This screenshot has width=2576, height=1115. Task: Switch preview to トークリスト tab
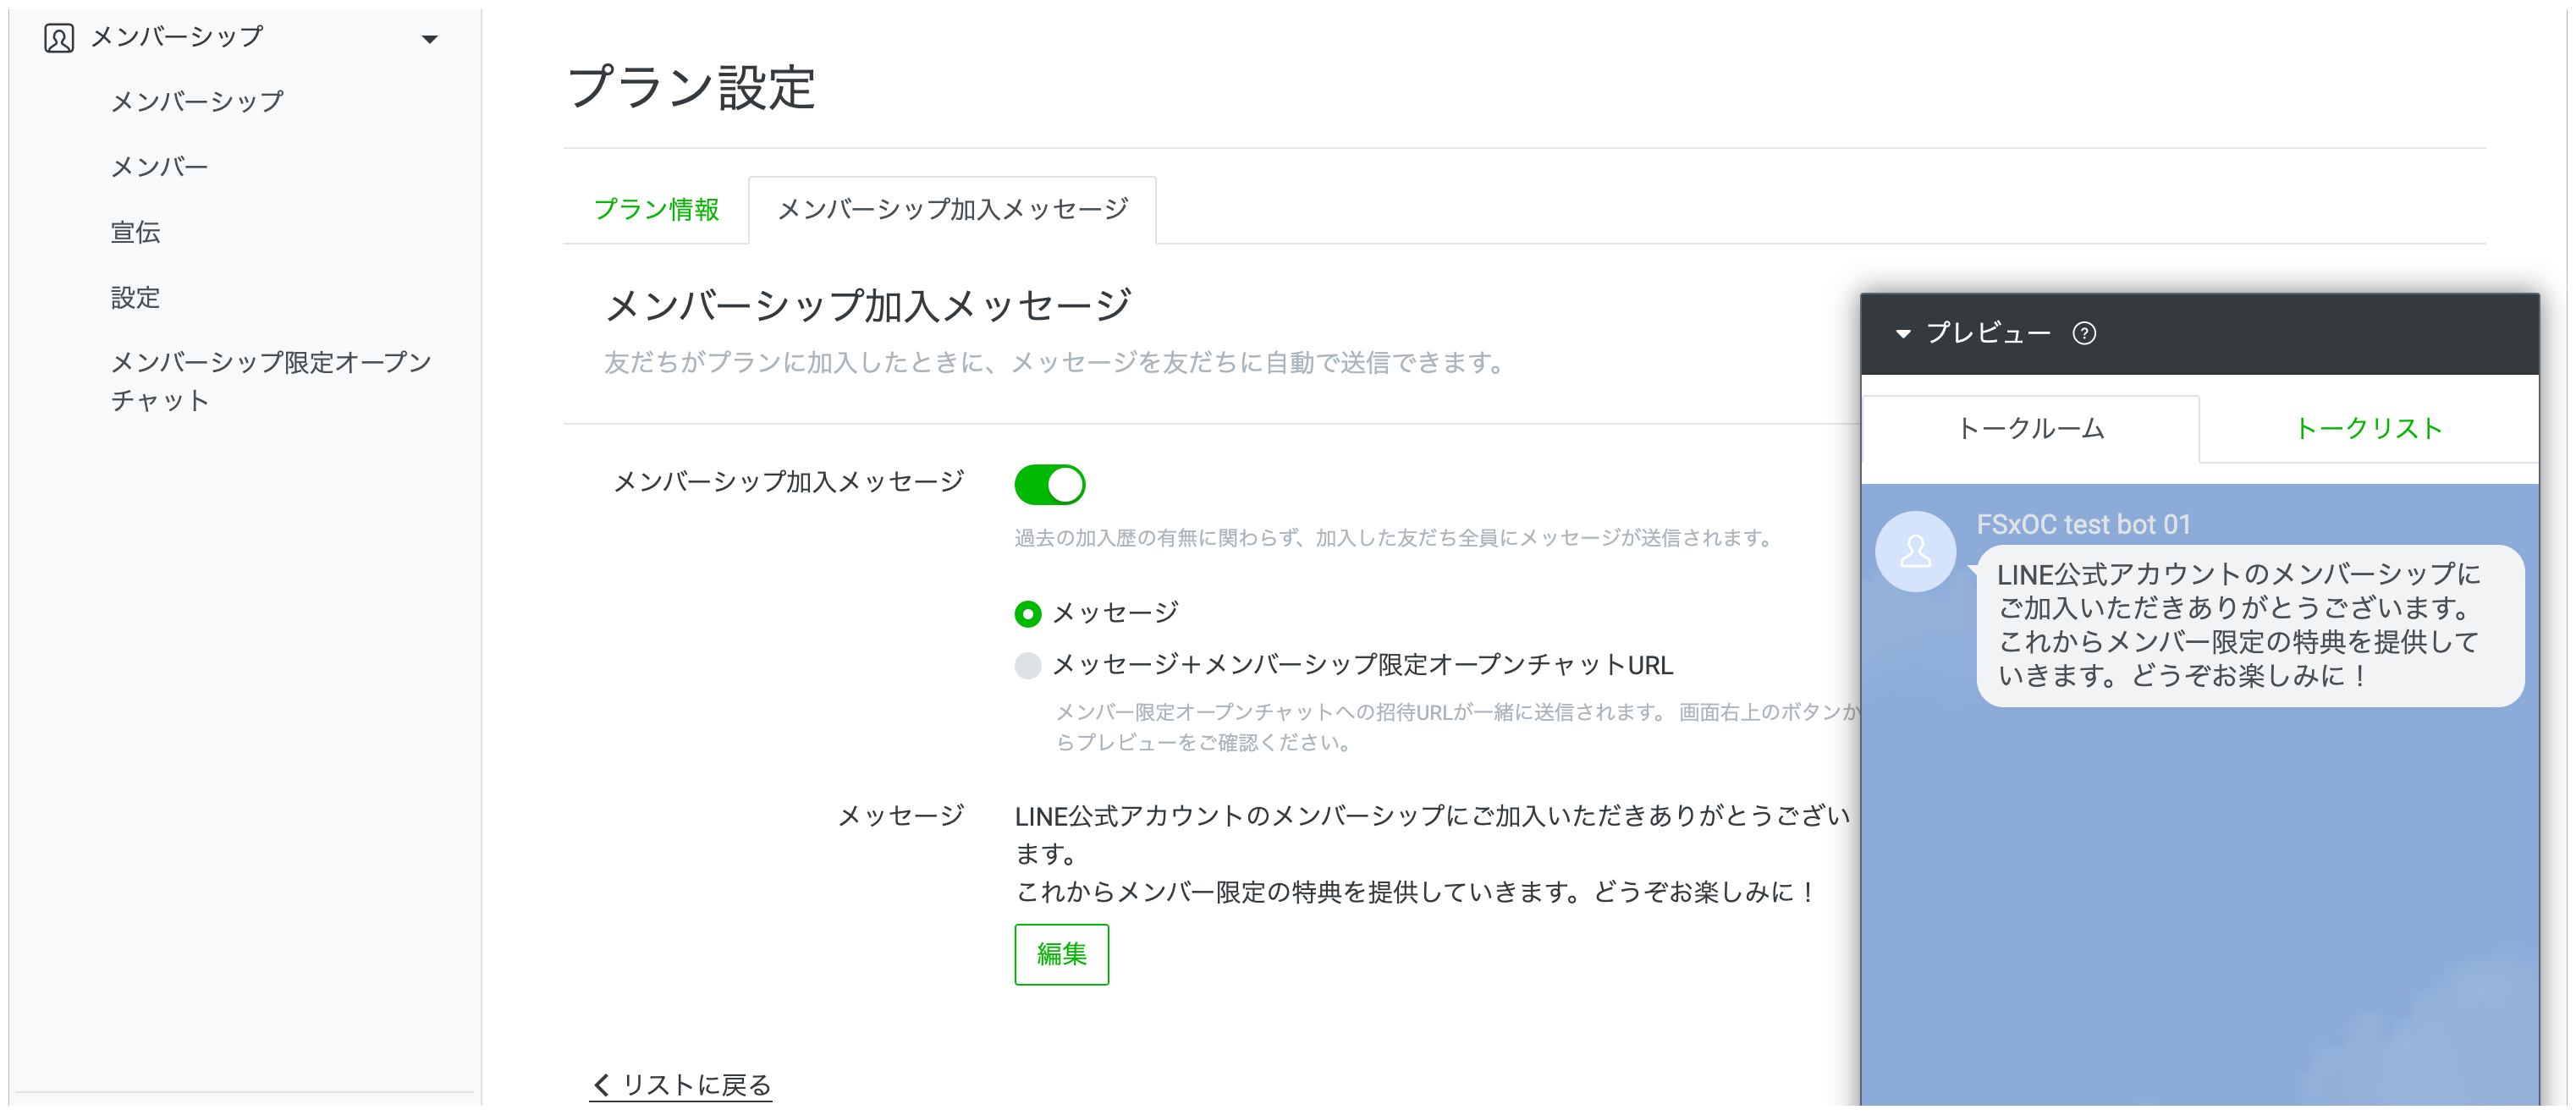pyautogui.click(x=2368, y=429)
